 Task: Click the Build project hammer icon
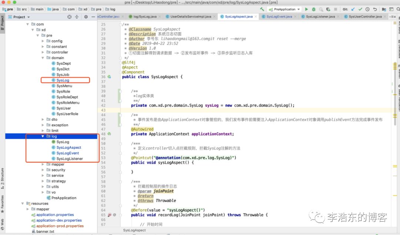point(262,9)
